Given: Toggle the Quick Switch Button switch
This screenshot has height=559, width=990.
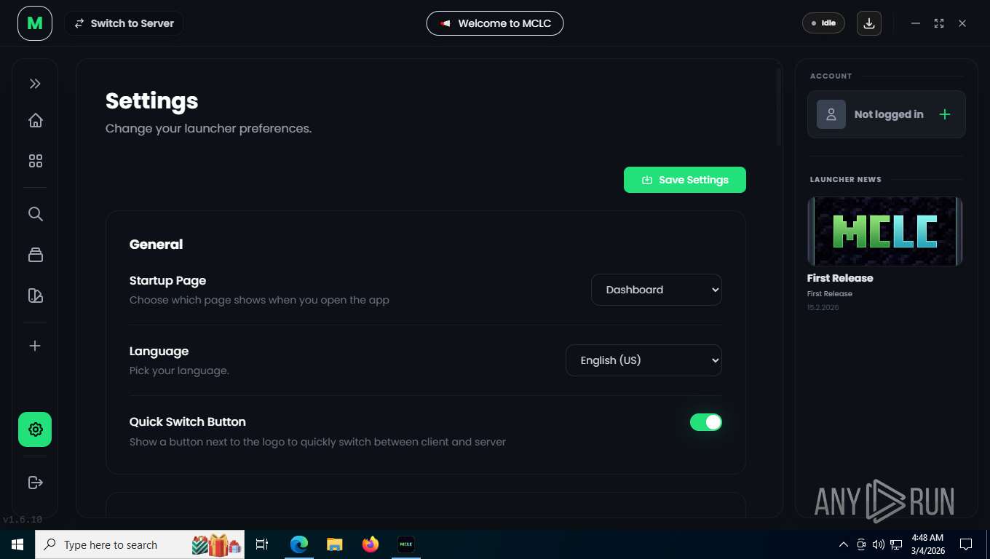Looking at the screenshot, I should click(706, 422).
